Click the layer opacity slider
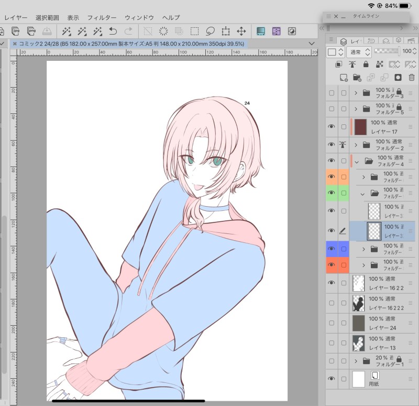The image size is (419, 406). (x=387, y=51)
